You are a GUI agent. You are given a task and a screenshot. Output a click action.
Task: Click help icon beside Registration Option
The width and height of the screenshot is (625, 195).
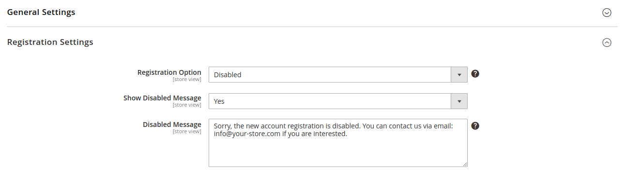pos(475,74)
